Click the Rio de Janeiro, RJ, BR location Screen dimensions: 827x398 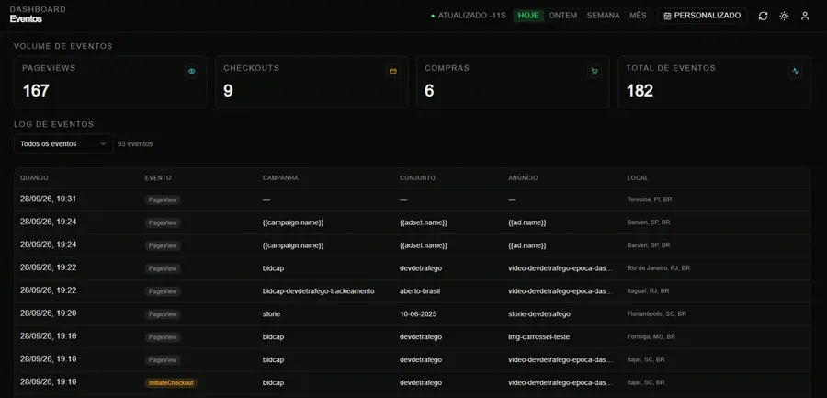coord(658,268)
